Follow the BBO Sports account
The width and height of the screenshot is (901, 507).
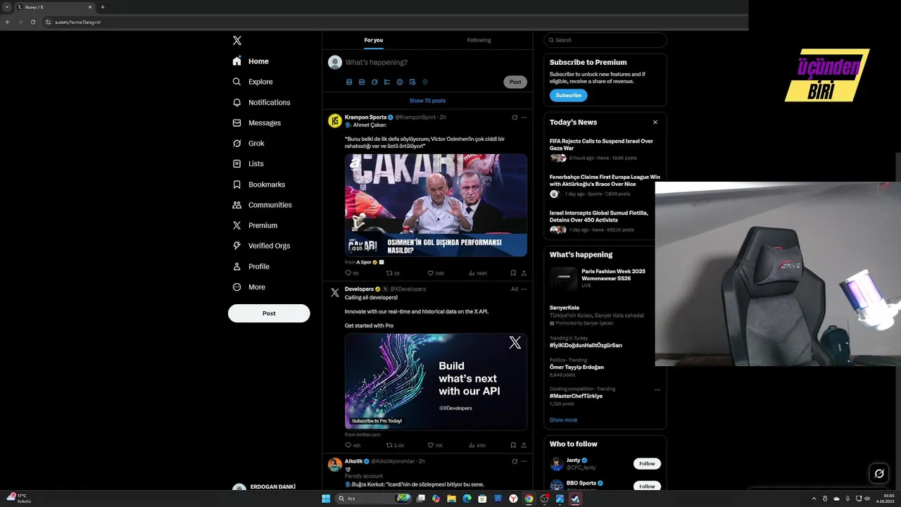click(x=647, y=486)
